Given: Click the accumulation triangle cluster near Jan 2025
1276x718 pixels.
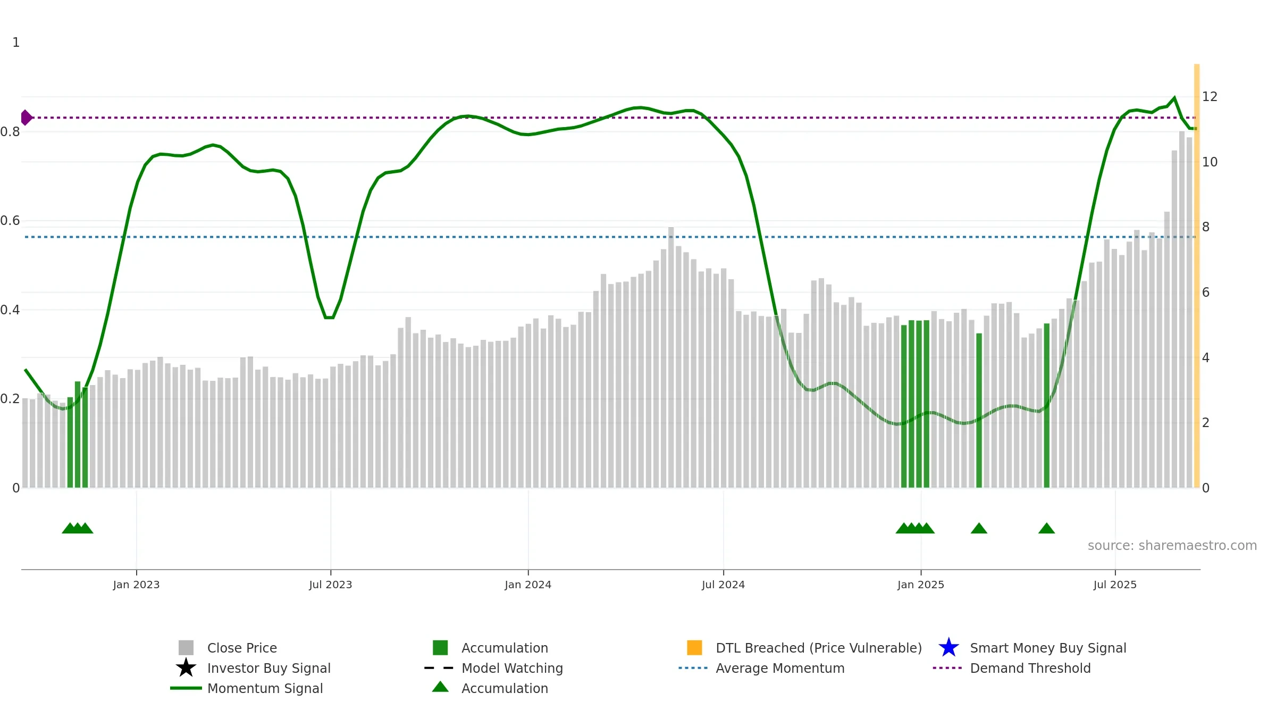Looking at the screenshot, I should (915, 528).
